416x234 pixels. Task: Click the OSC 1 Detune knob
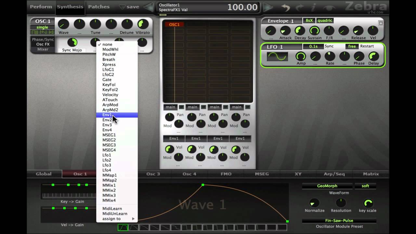127,24
